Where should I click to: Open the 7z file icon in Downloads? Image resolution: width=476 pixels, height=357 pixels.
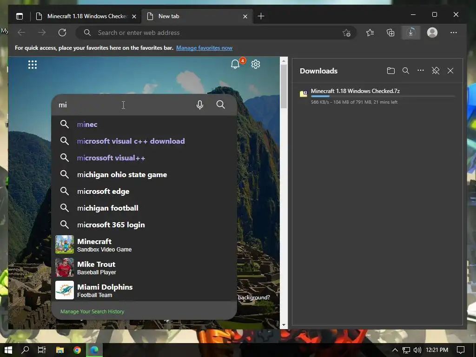coord(304,93)
